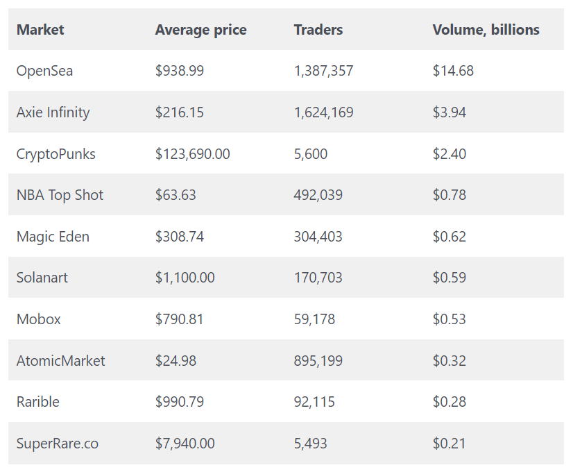This screenshot has width=573, height=472.
Task: Click the 895,199 traders cell
Action: [x=318, y=361]
